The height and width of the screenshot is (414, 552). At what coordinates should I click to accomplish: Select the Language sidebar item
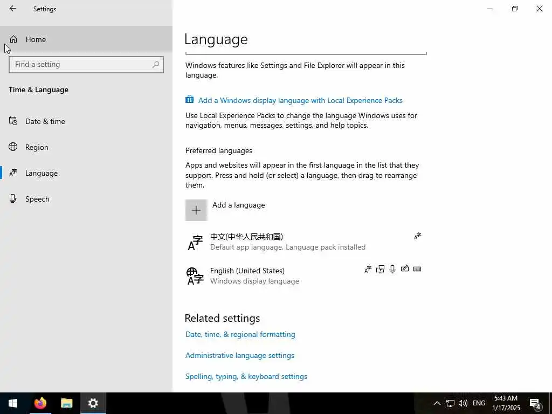tap(86, 173)
